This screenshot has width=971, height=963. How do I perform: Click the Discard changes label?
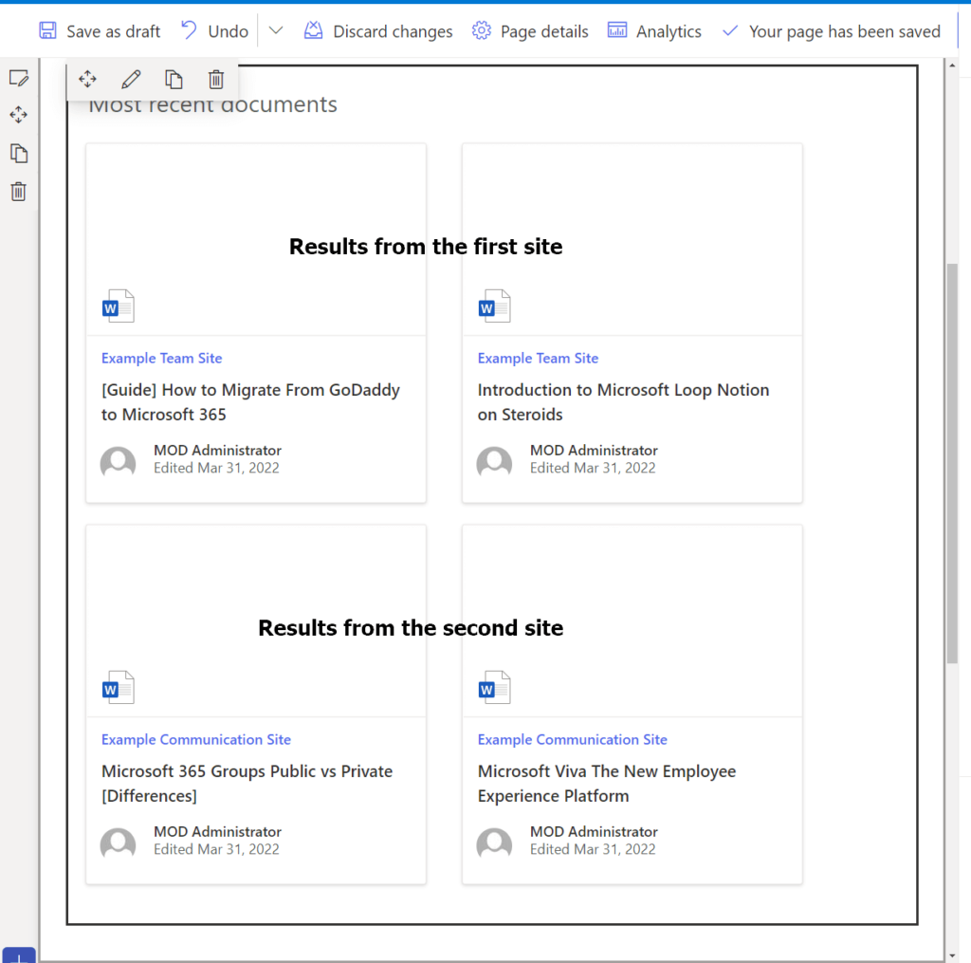pyautogui.click(x=393, y=31)
